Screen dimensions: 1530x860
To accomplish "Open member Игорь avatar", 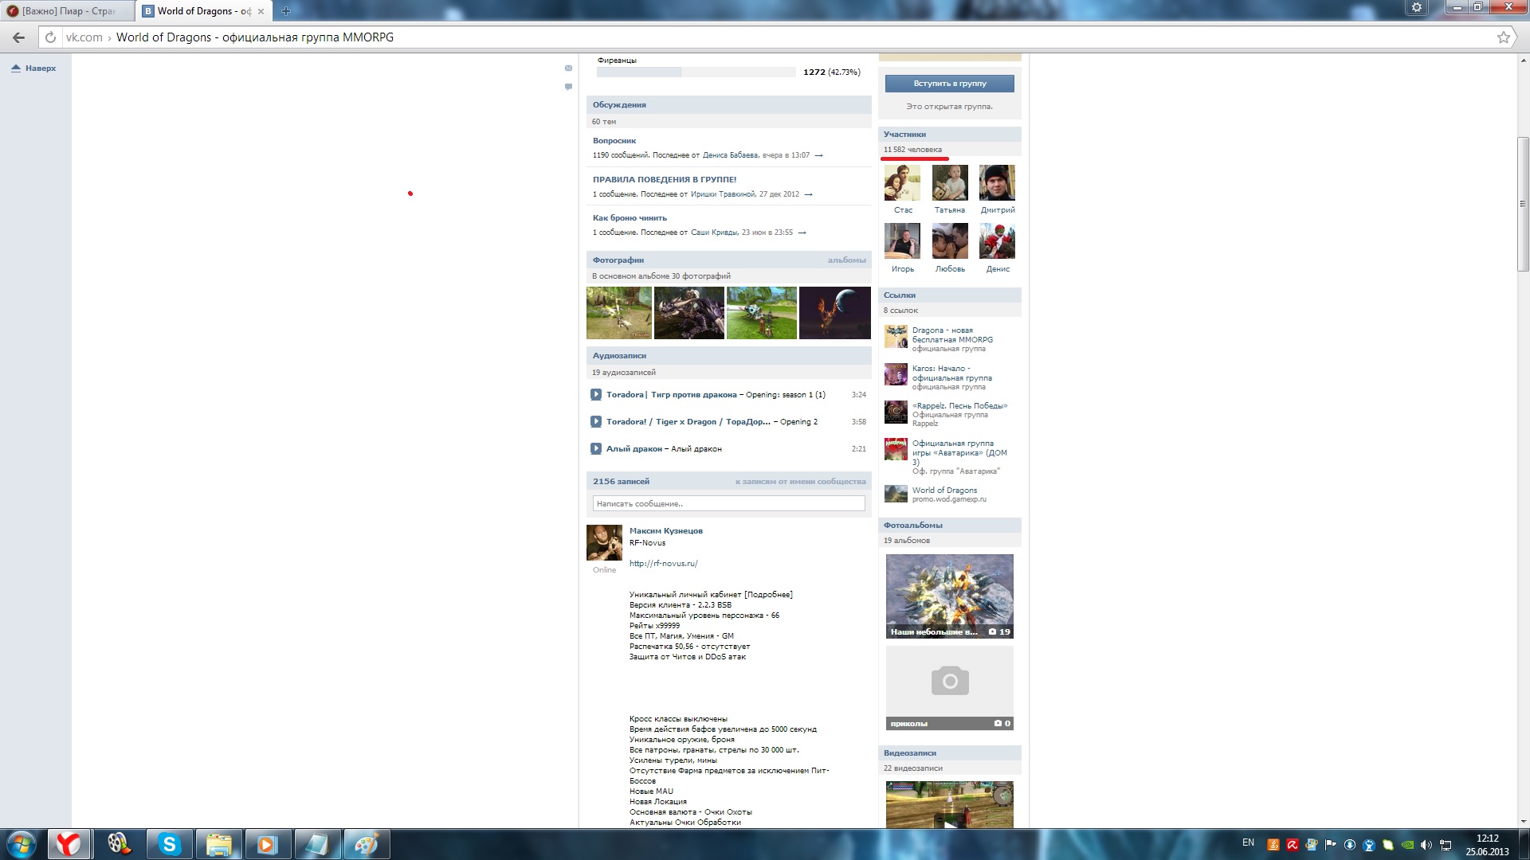I will pyautogui.click(x=902, y=240).
